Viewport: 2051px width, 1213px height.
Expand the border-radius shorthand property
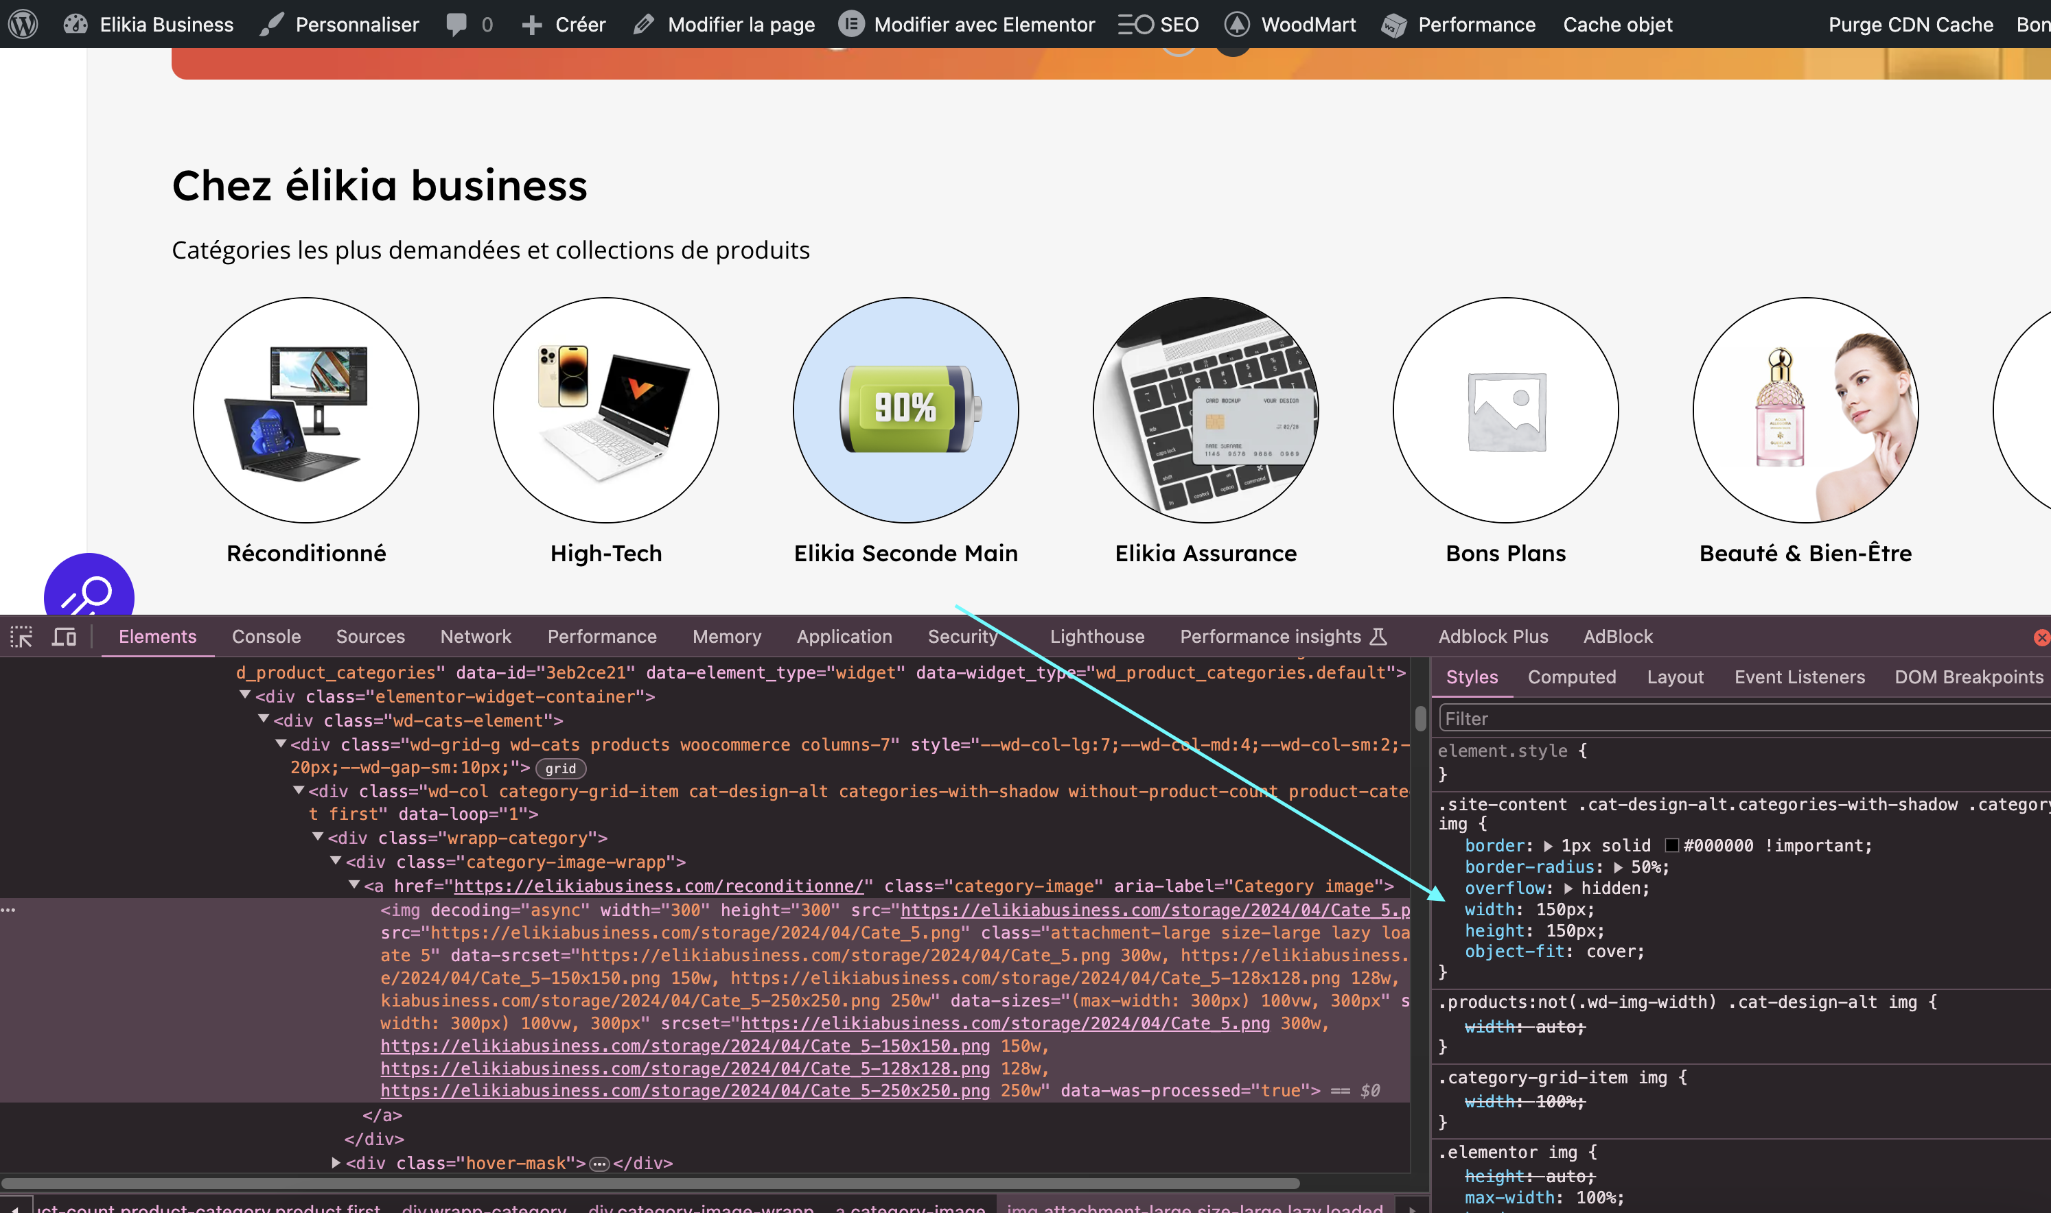[1618, 867]
